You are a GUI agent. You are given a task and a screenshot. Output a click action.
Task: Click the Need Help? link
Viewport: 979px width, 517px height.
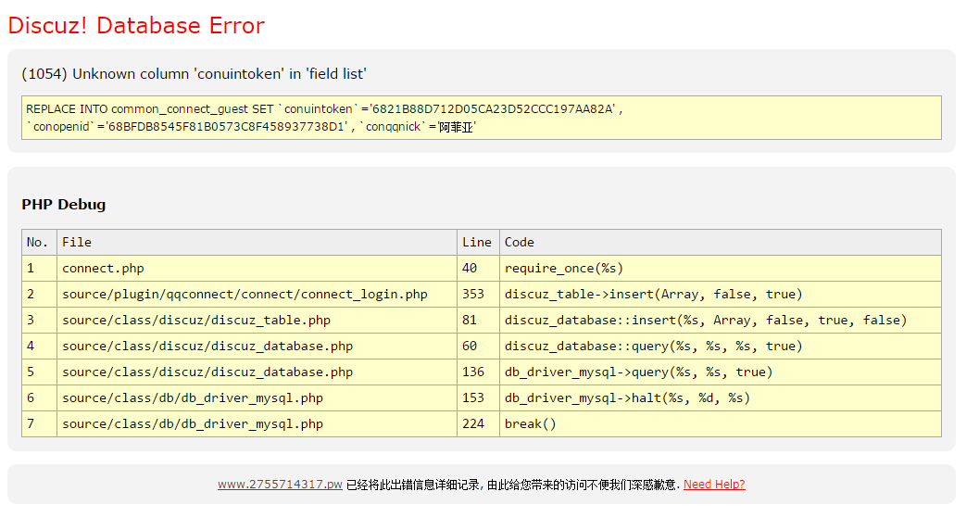[714, 484]
